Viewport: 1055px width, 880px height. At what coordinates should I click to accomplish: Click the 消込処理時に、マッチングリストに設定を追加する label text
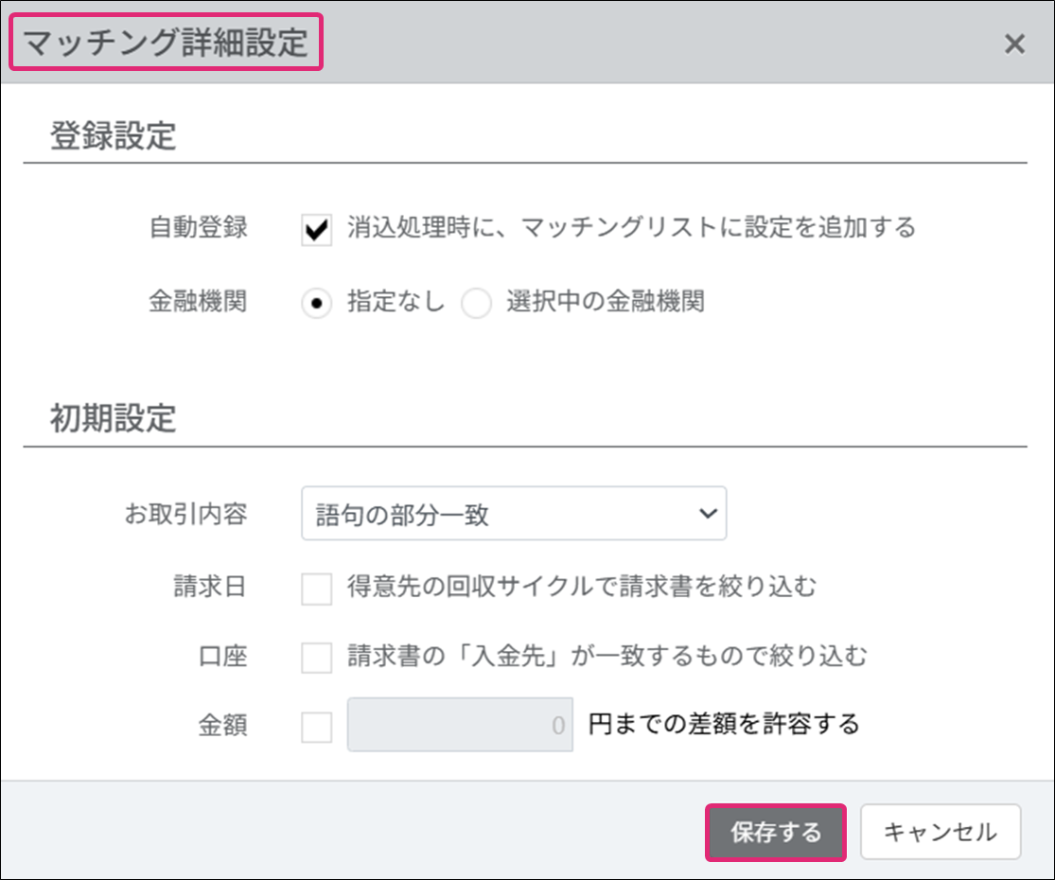coord(631,228)
